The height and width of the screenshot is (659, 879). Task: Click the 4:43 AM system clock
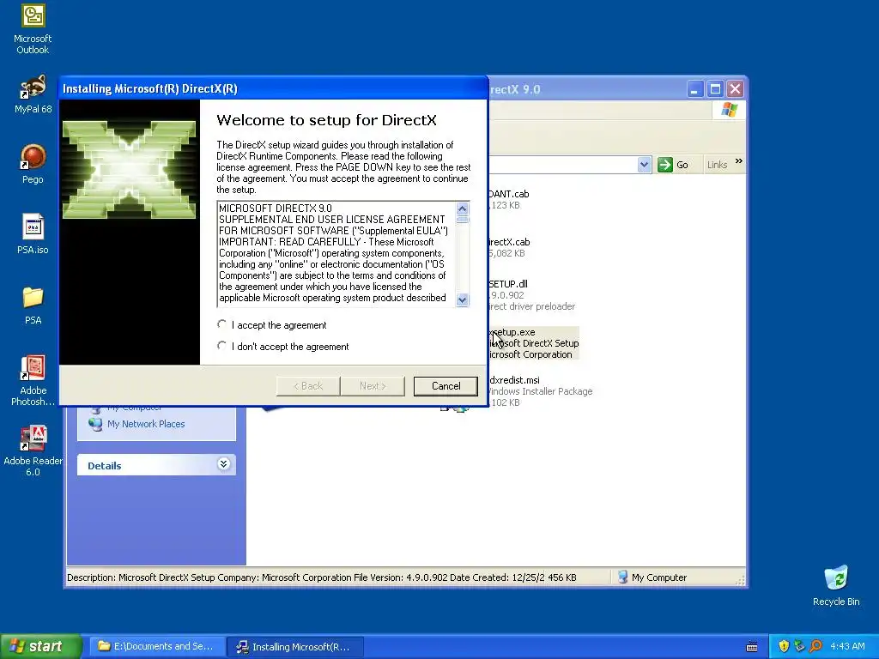tap(847, 646)
